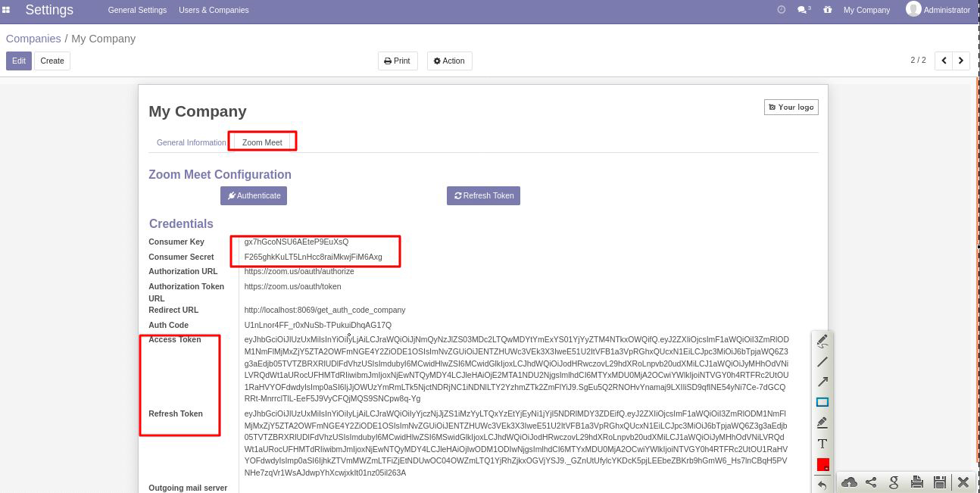Click the https://zoom.us/oauth/token URL value
This screenshot has height=493, width=980.
(x=292, y=286)
